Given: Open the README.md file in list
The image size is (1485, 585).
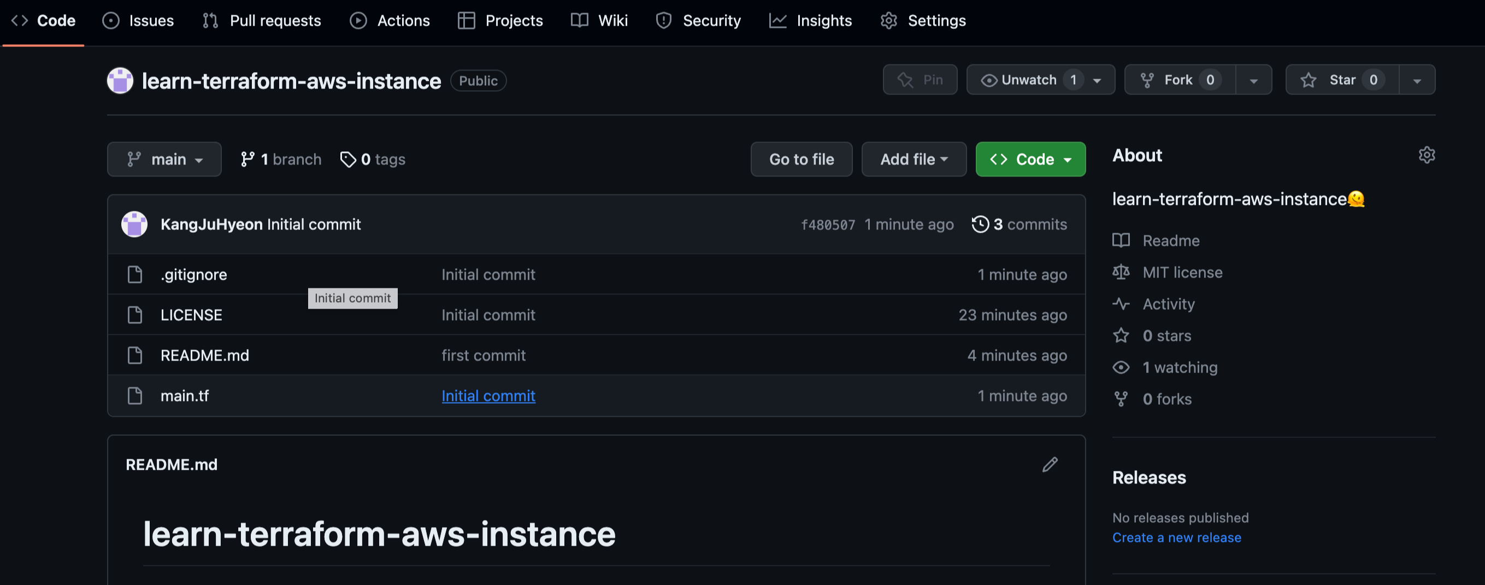Looking at the screenshot, I should coord(205,355).
